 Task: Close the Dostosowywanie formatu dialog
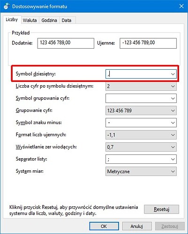coord(181,6)
